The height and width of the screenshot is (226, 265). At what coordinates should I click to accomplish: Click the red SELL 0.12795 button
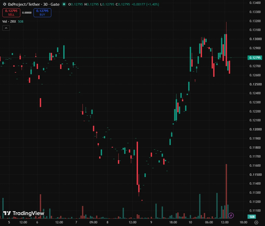click(x=11, y=13)
